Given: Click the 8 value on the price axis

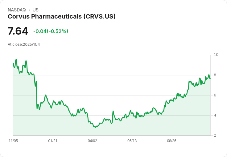Looking at the screenshot, I should [x=215, y=75].
